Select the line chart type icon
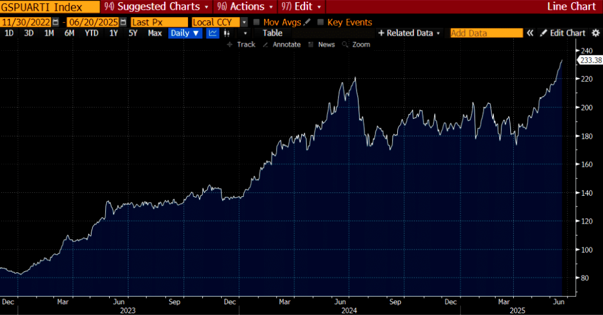Viewport: 603px width, 315px height. [x=213, y=33]
